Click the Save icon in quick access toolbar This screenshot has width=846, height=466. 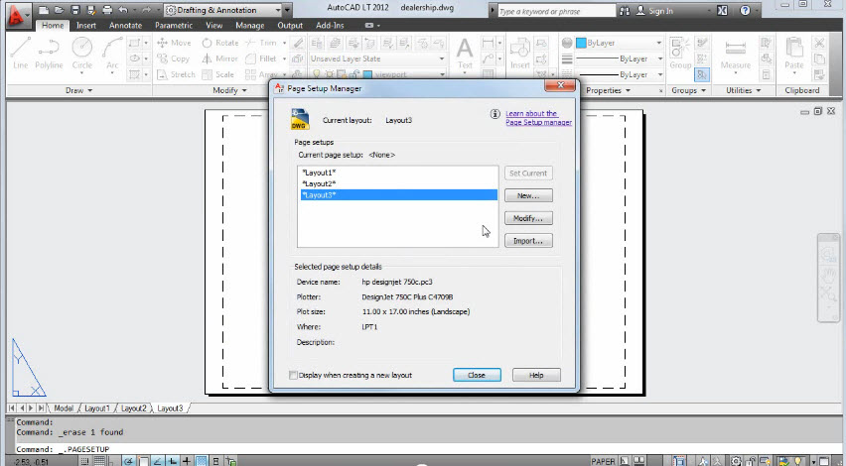point(75,10)
